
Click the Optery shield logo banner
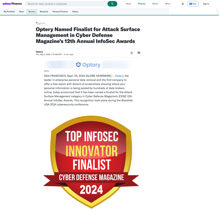(x=88, y=65)
